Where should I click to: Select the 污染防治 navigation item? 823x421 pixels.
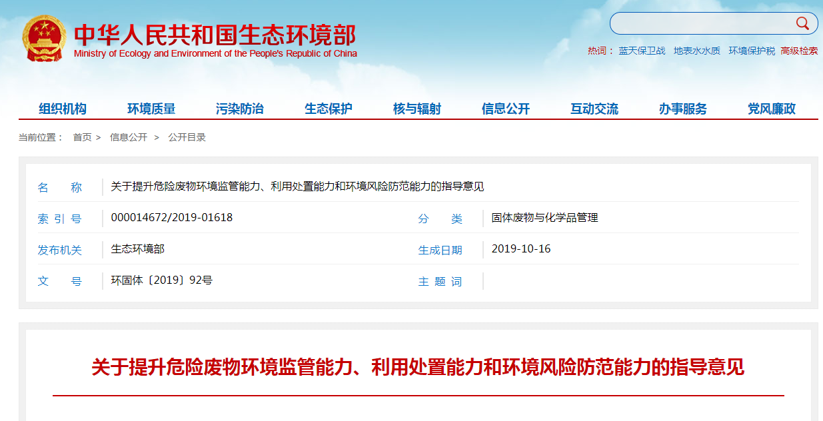(x=240, y=109)
